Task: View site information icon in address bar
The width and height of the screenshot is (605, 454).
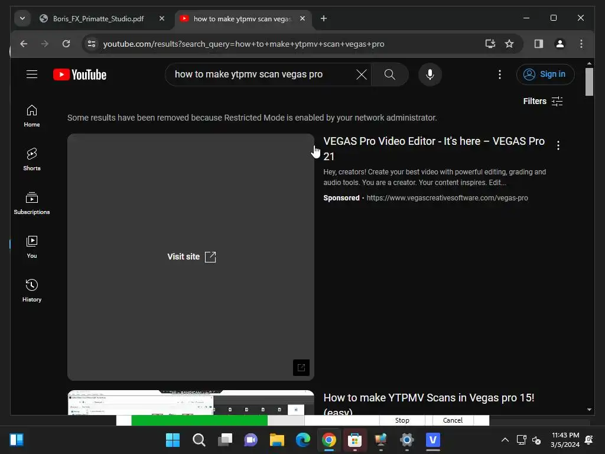Action: click(92, 44)
